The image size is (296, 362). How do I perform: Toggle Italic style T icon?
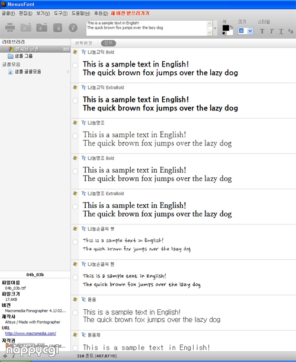(x=272, y=31)
